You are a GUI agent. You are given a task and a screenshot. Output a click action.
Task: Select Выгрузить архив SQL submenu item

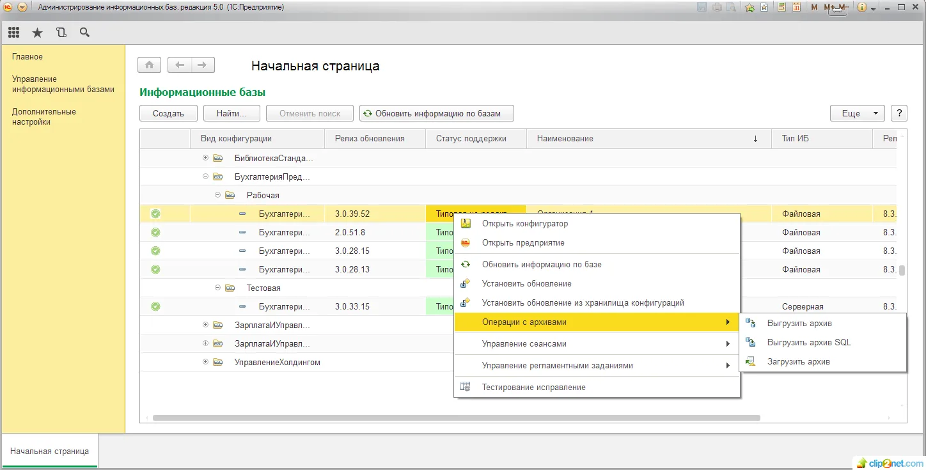808,342
